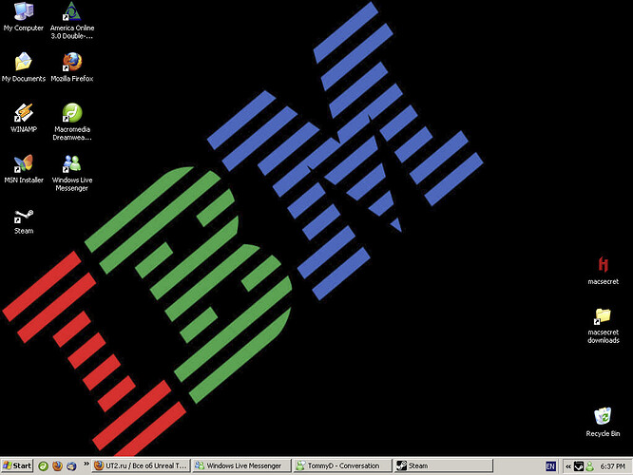Screen dimensions: 633x475
Task: Click the Macromedia Dreamweaver desktop icon
Action: pyautogui.click(x=72, y=113)
